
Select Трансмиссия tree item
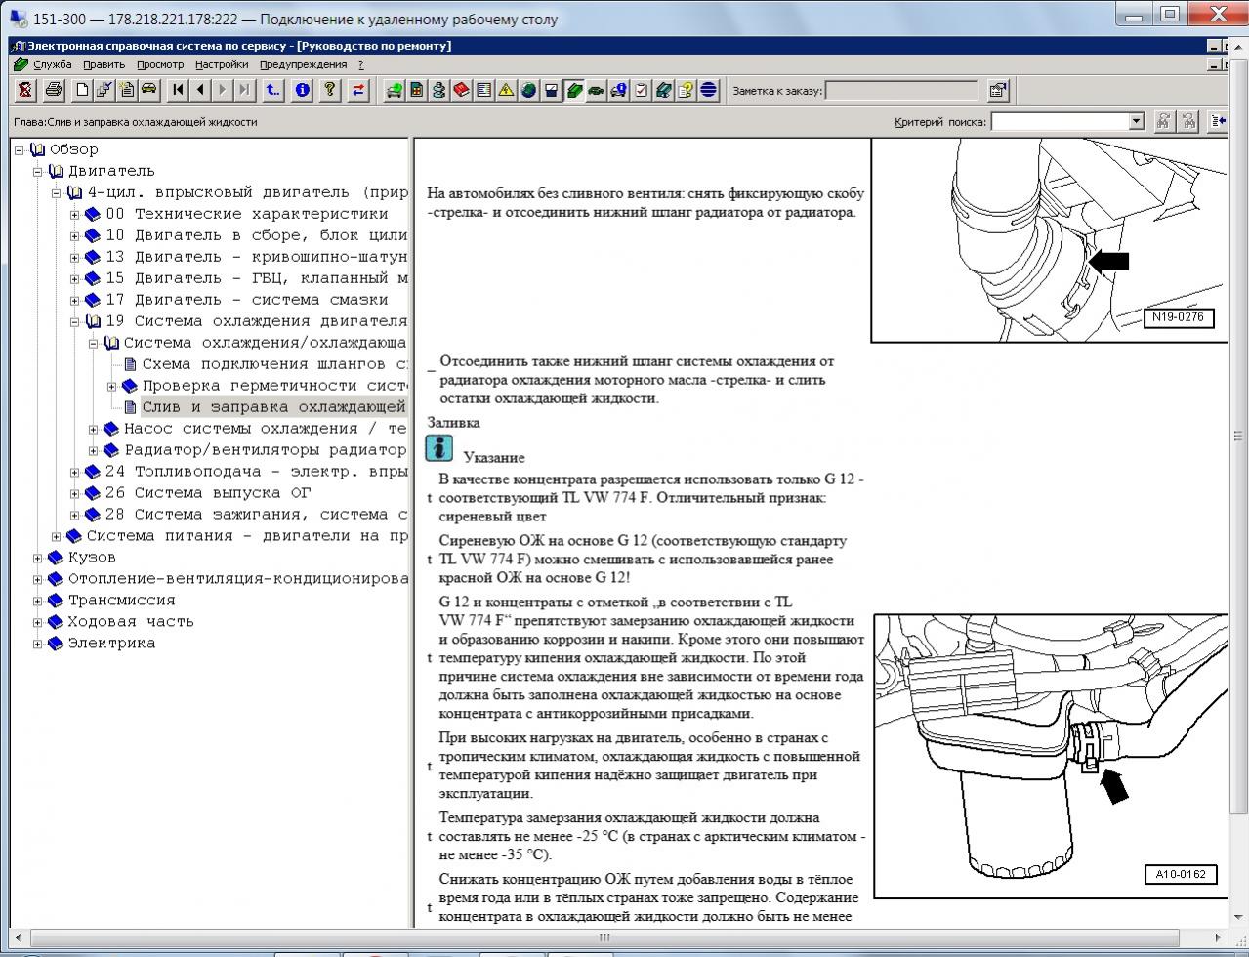click(121, 601)
